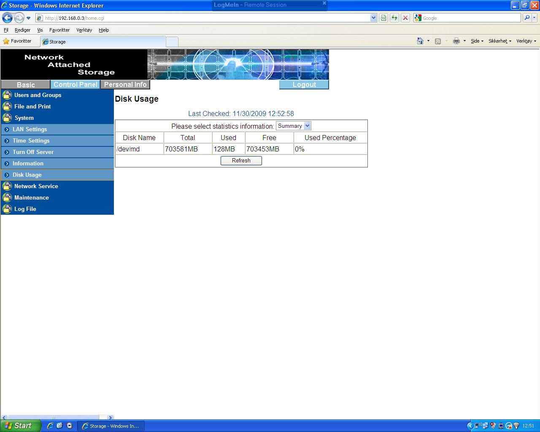Click the Log File folder icon

click(7, 209)
